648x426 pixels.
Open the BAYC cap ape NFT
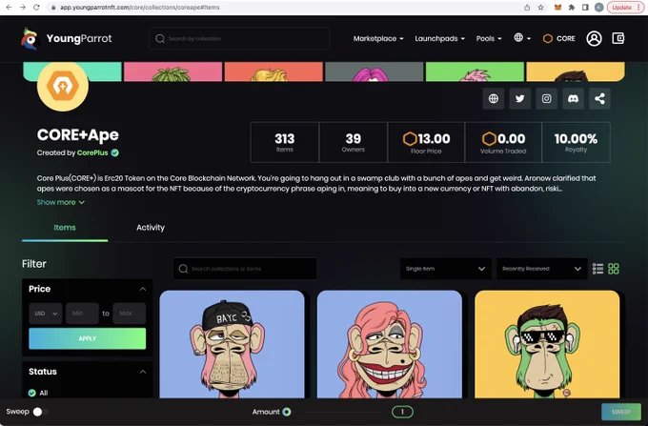click(x=232, y=344)
